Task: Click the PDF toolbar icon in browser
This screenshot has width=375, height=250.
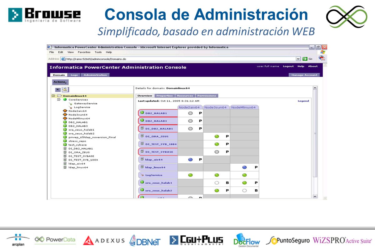Action: click(322, 58)
